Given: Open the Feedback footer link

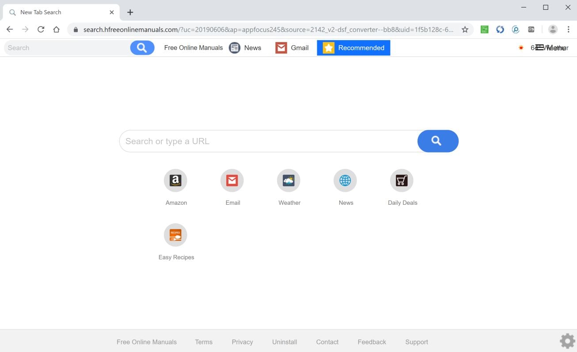Looking at the screenshot, I should pyautogui.click(x=372, y=342).
